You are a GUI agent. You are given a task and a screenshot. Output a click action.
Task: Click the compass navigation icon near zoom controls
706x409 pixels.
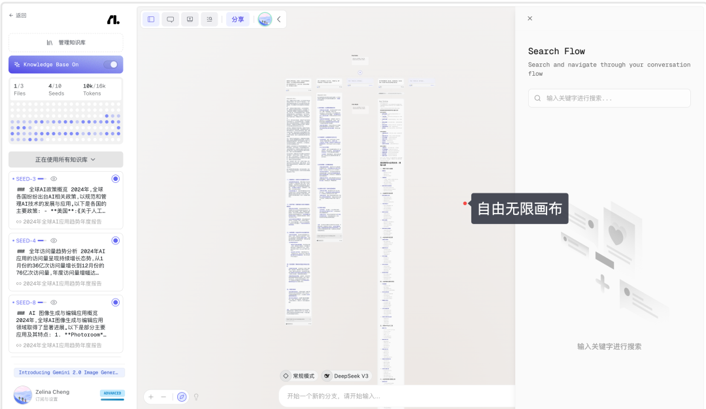(x=181, y=397)
